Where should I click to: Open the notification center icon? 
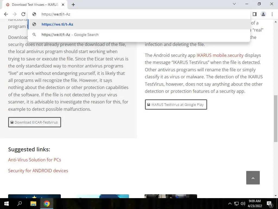[x=270, y=204]
